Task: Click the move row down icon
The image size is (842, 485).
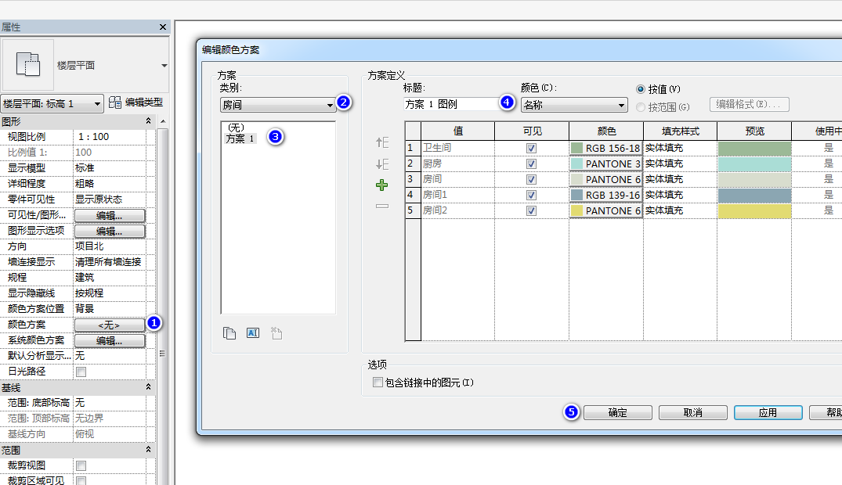Action: click(x=381, y=163)
